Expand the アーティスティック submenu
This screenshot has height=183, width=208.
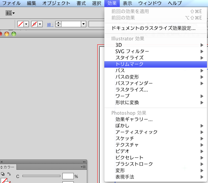tap(156, 132)
